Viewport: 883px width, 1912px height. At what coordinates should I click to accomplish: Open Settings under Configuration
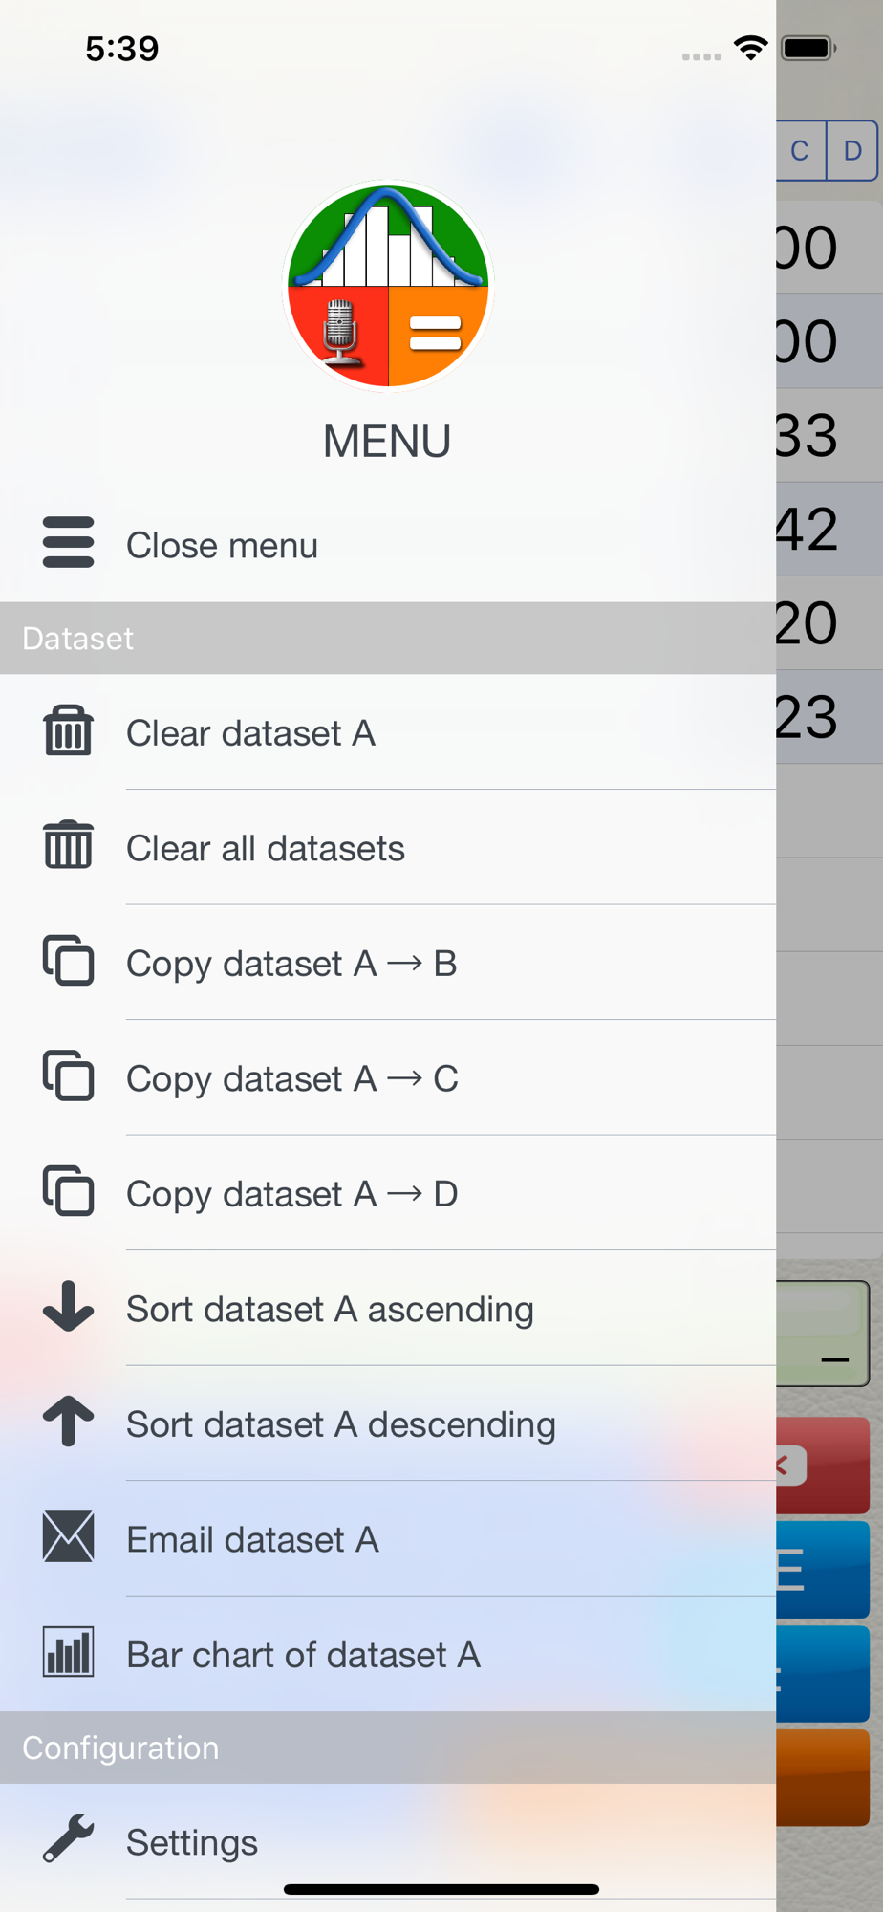192,1842
